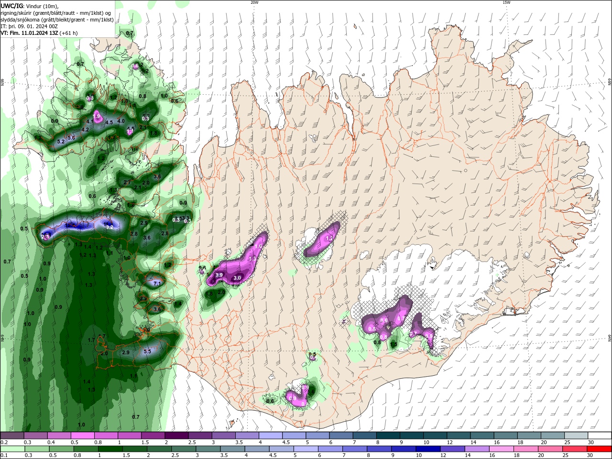The height and width of the screenshot is (459, 612).
Task: Click the 4.0 precipitation value on map
Action: tap(121, 121)
